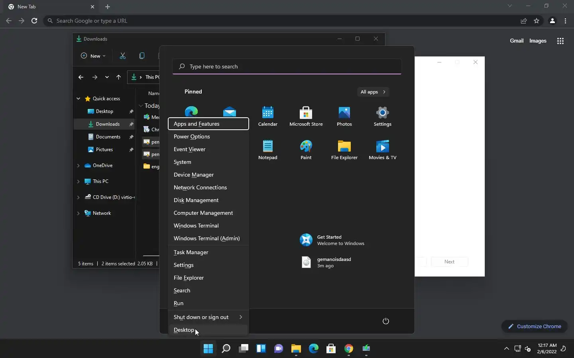Viewport: 574px width, 358px height.
Task: Open Microsoft Store taskbar icon
Action: point(331,349)
